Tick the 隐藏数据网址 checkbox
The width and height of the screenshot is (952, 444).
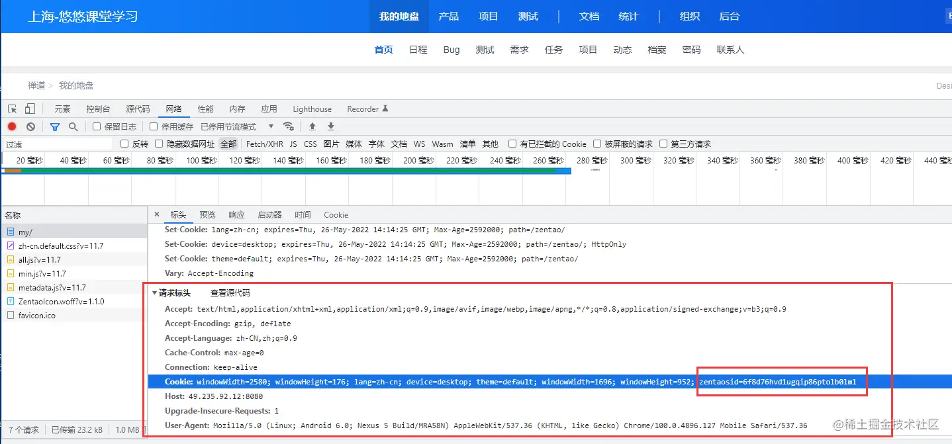point(159,144)
